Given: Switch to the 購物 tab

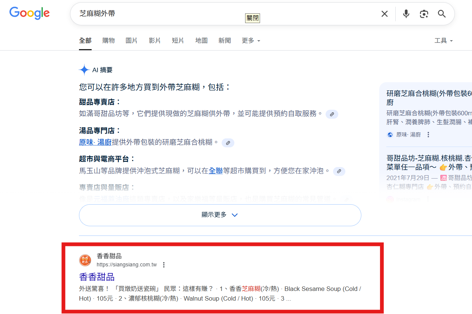Looking at the screenshot, I should 108,41.
